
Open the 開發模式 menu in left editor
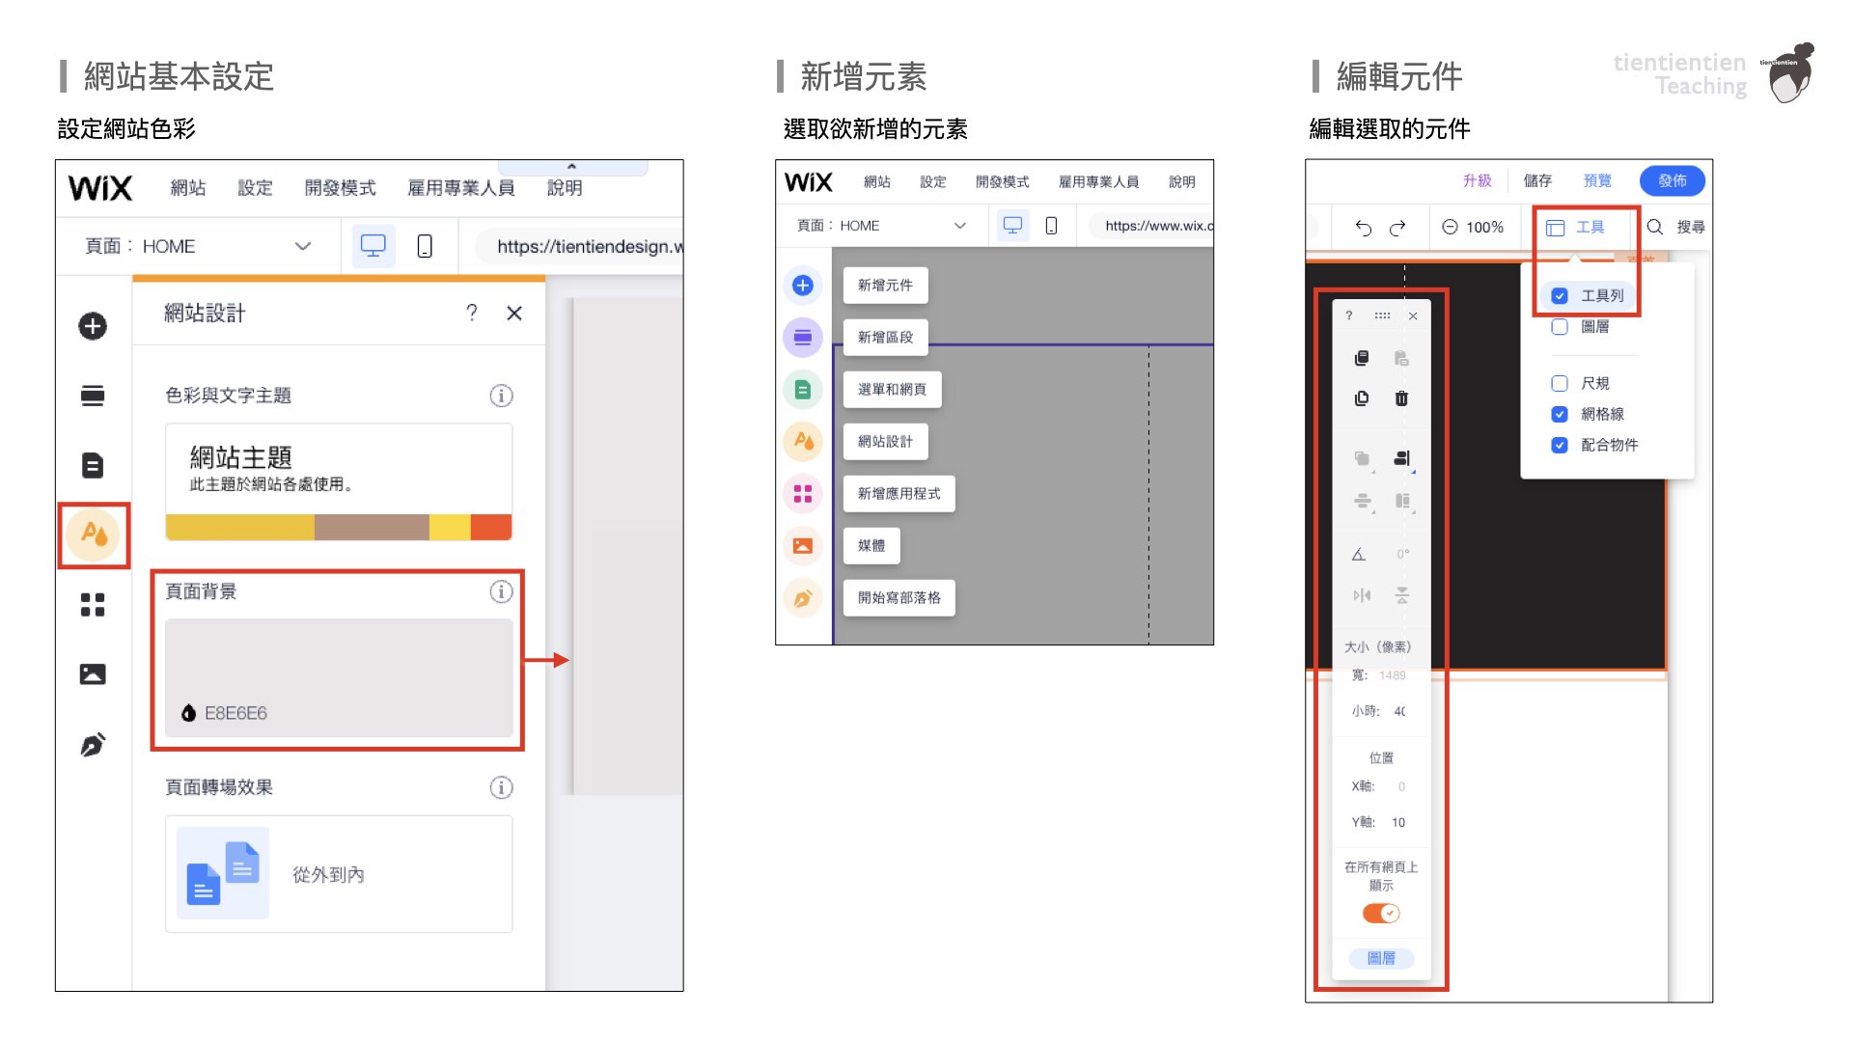tap(340, 188)
